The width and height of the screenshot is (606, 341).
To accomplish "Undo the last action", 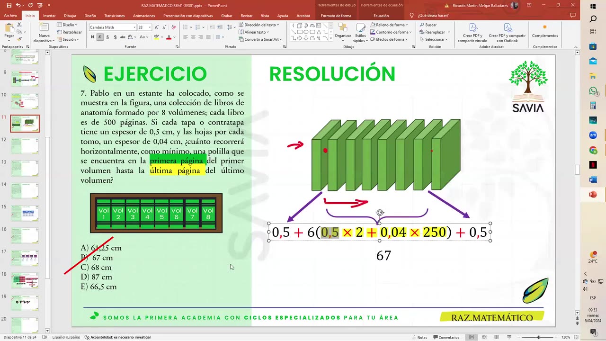I will tap(18, 5).
